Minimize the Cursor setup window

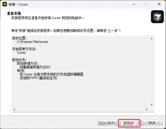click(134, 4)
